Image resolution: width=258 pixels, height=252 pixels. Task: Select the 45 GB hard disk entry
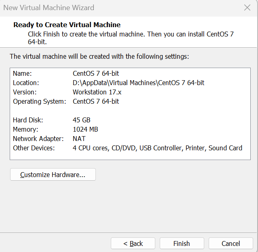[81, 120]
